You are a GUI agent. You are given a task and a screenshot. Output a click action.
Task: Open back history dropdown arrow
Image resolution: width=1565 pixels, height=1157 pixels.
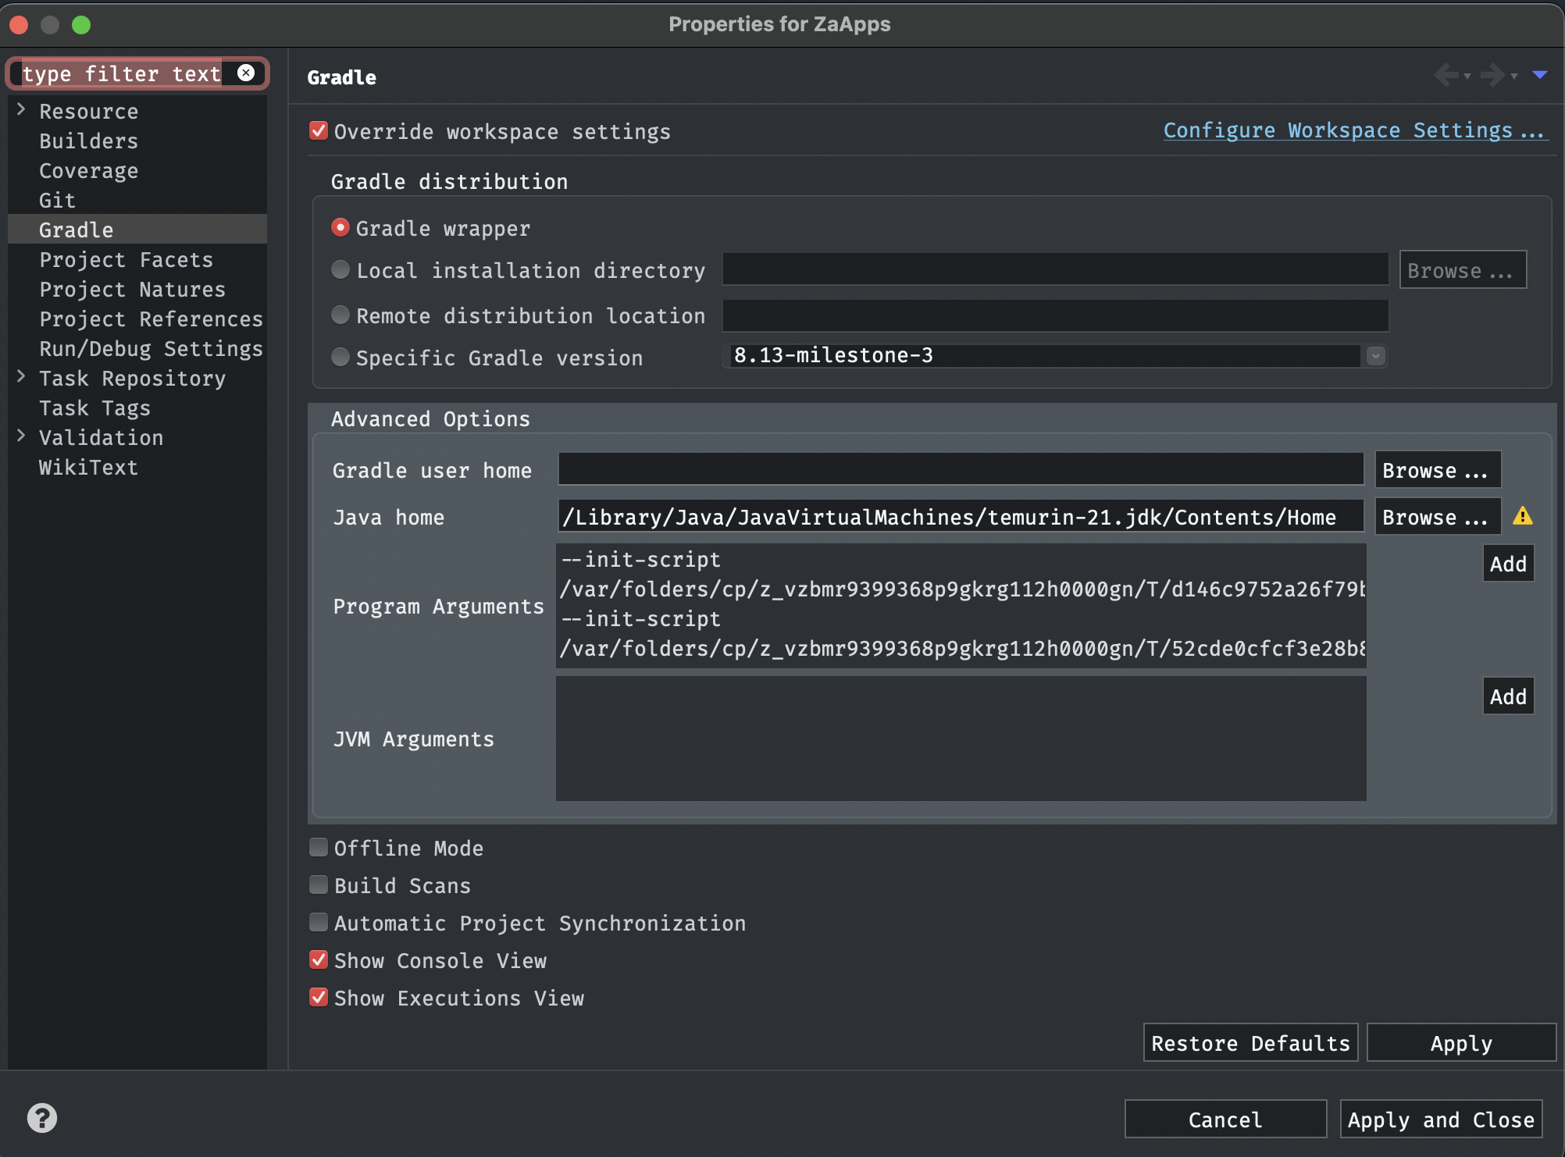pyautogui.click(x=1468, y=77)
